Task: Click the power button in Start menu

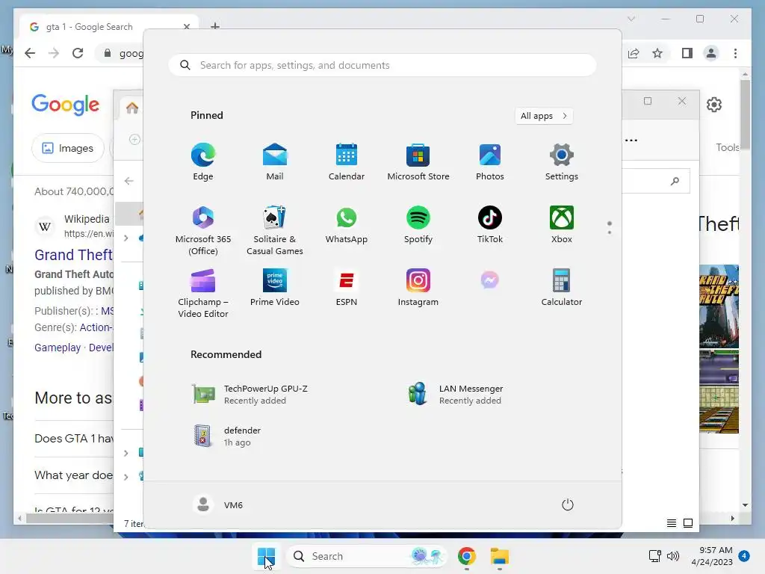Action: pos(568,504)
